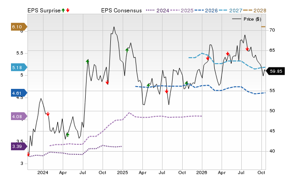Click the red surprise arrow near April 2026
Image resolution: width=293 pixels, height=175 pixels.
228,54
